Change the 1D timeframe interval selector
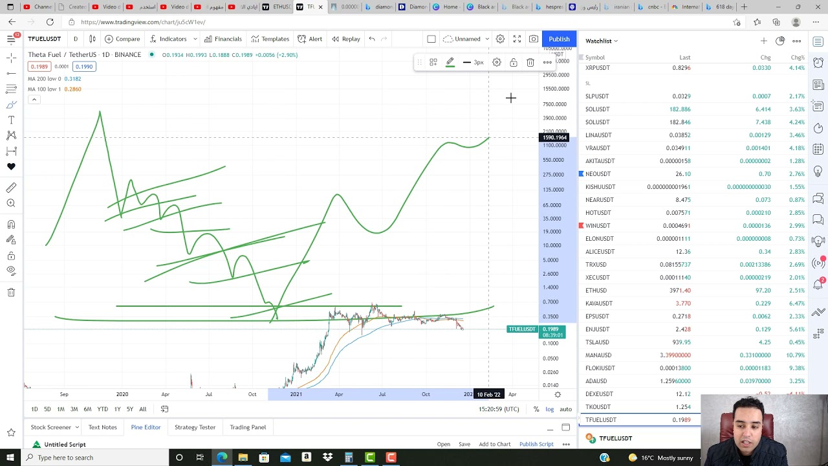Screen dimensions: 828x466 pos(75,39)
